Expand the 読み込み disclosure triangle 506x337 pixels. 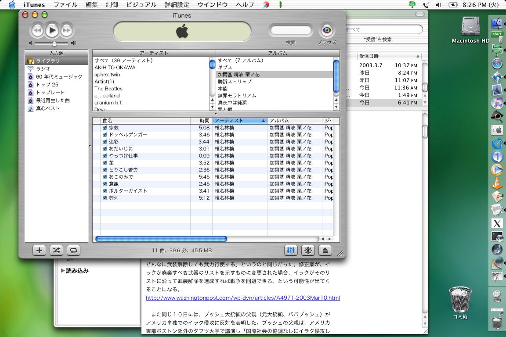point(63,271)
